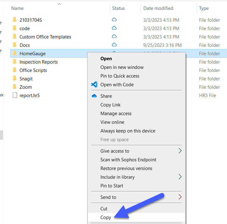The width and height of the screenshot is (227, 224).
Task: Click Share in the context menu
Action: point(106,96)
